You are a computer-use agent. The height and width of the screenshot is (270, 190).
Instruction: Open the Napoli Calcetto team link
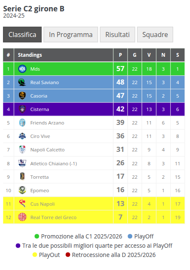[x=48, y=150]
